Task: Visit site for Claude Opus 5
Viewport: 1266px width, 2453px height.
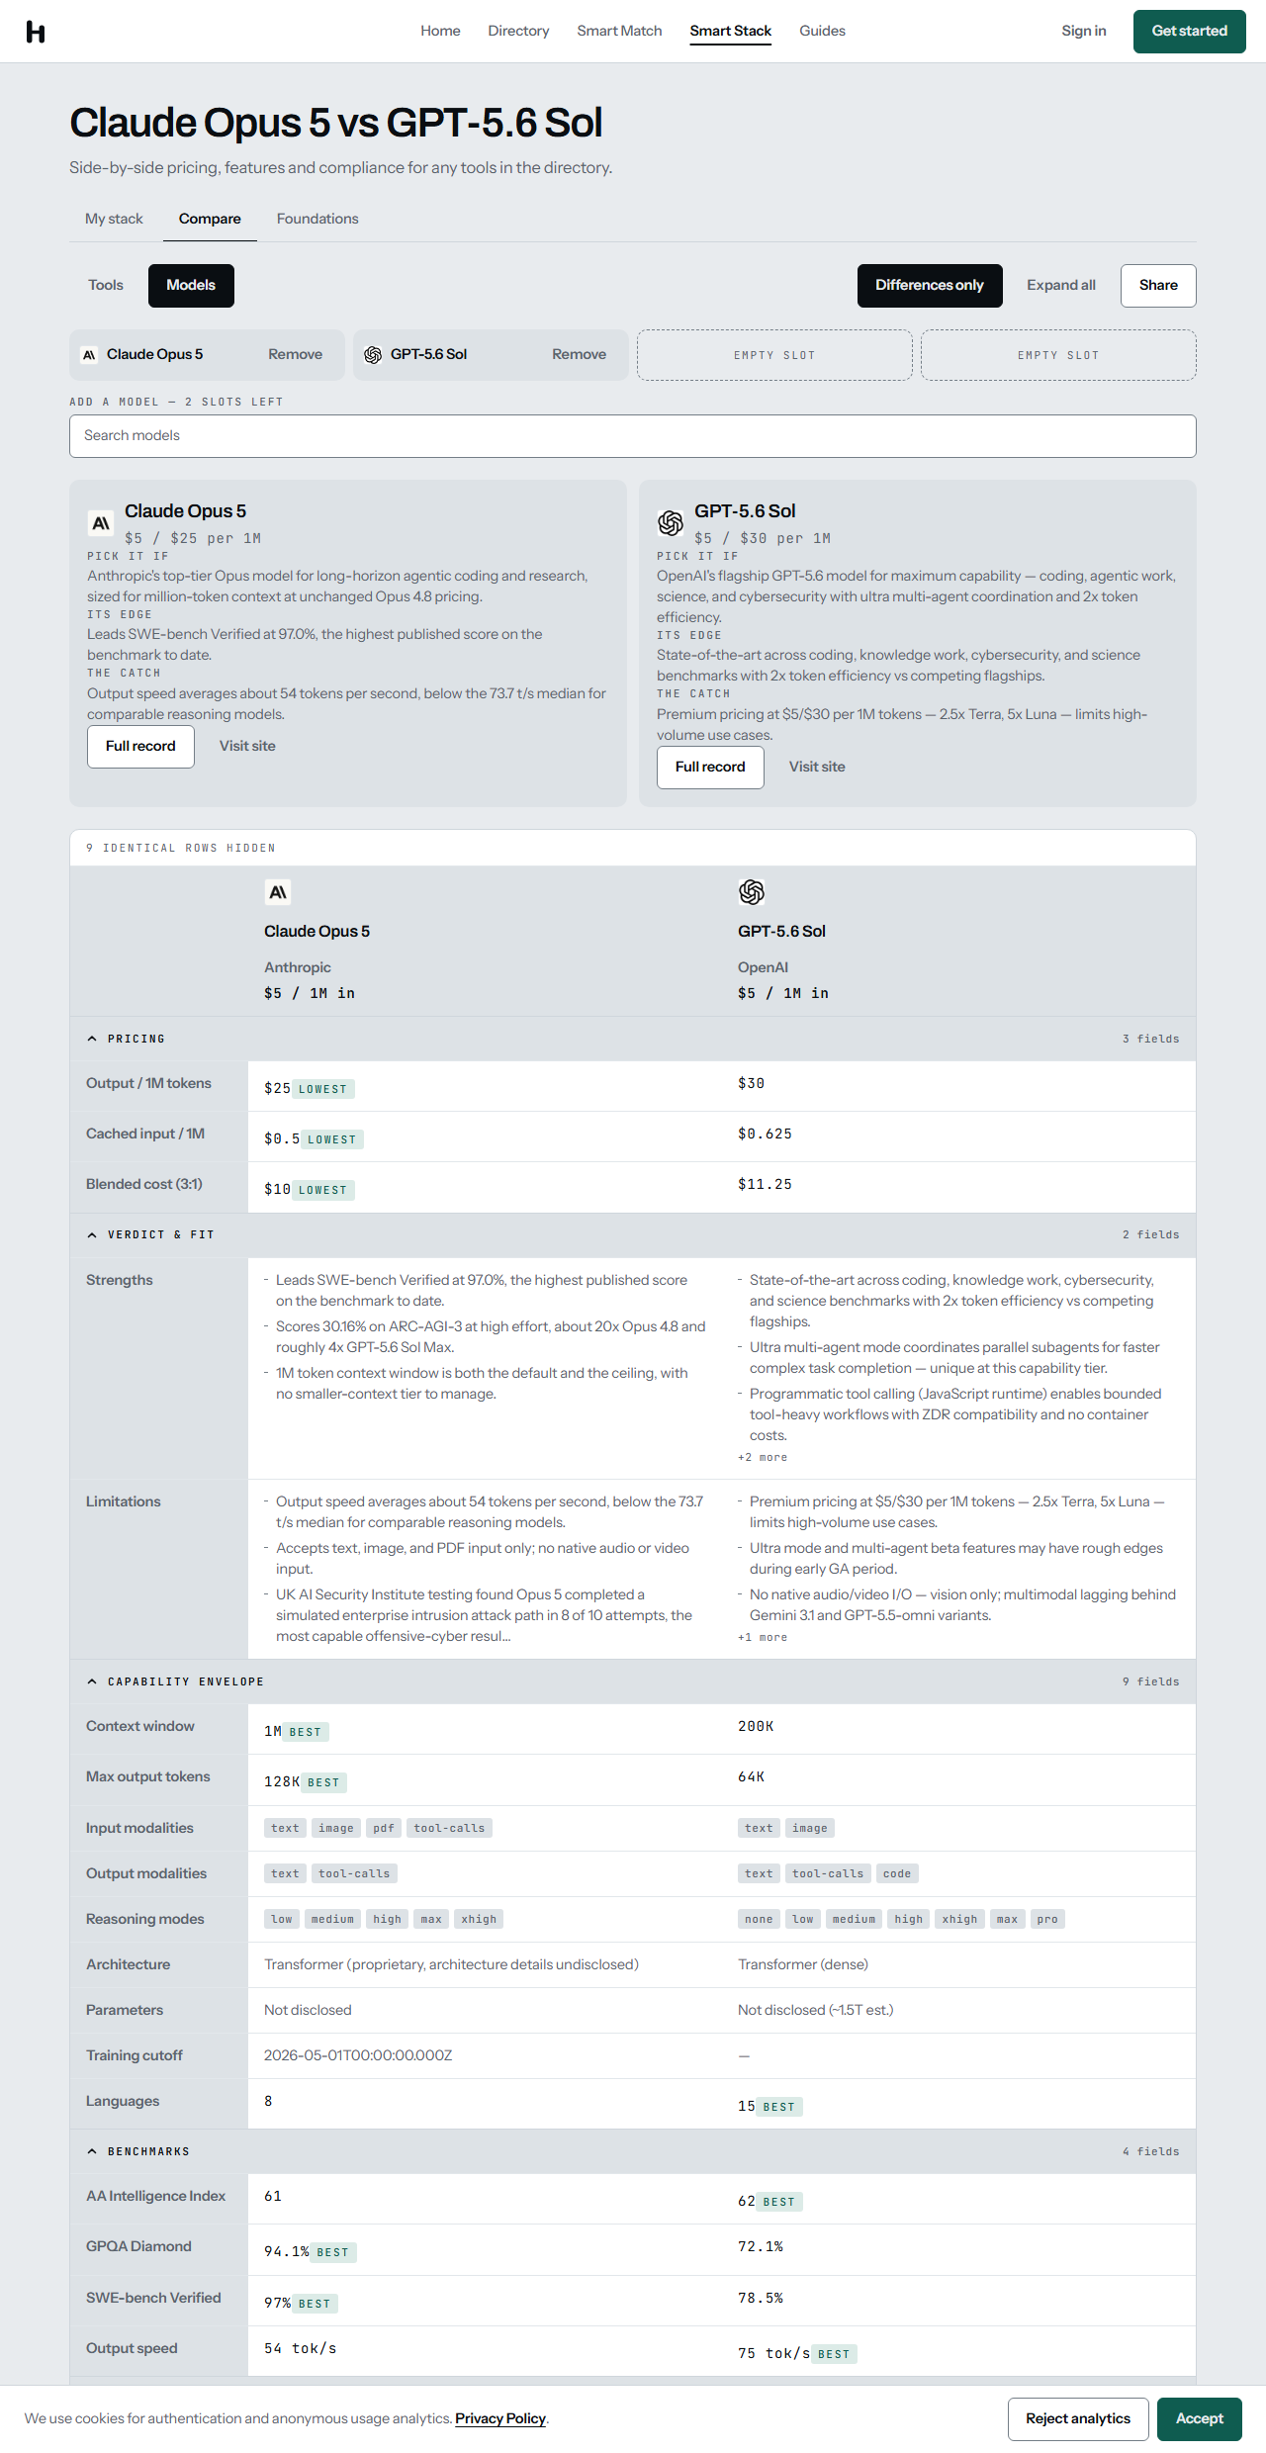Action: [247, 747]
